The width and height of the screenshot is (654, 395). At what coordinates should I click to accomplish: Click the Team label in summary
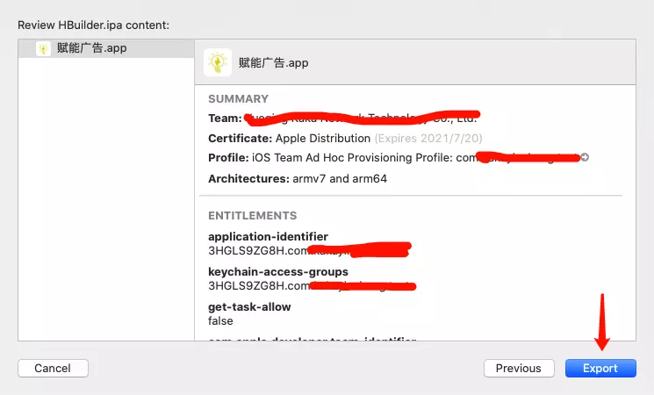tap(224, 118)
